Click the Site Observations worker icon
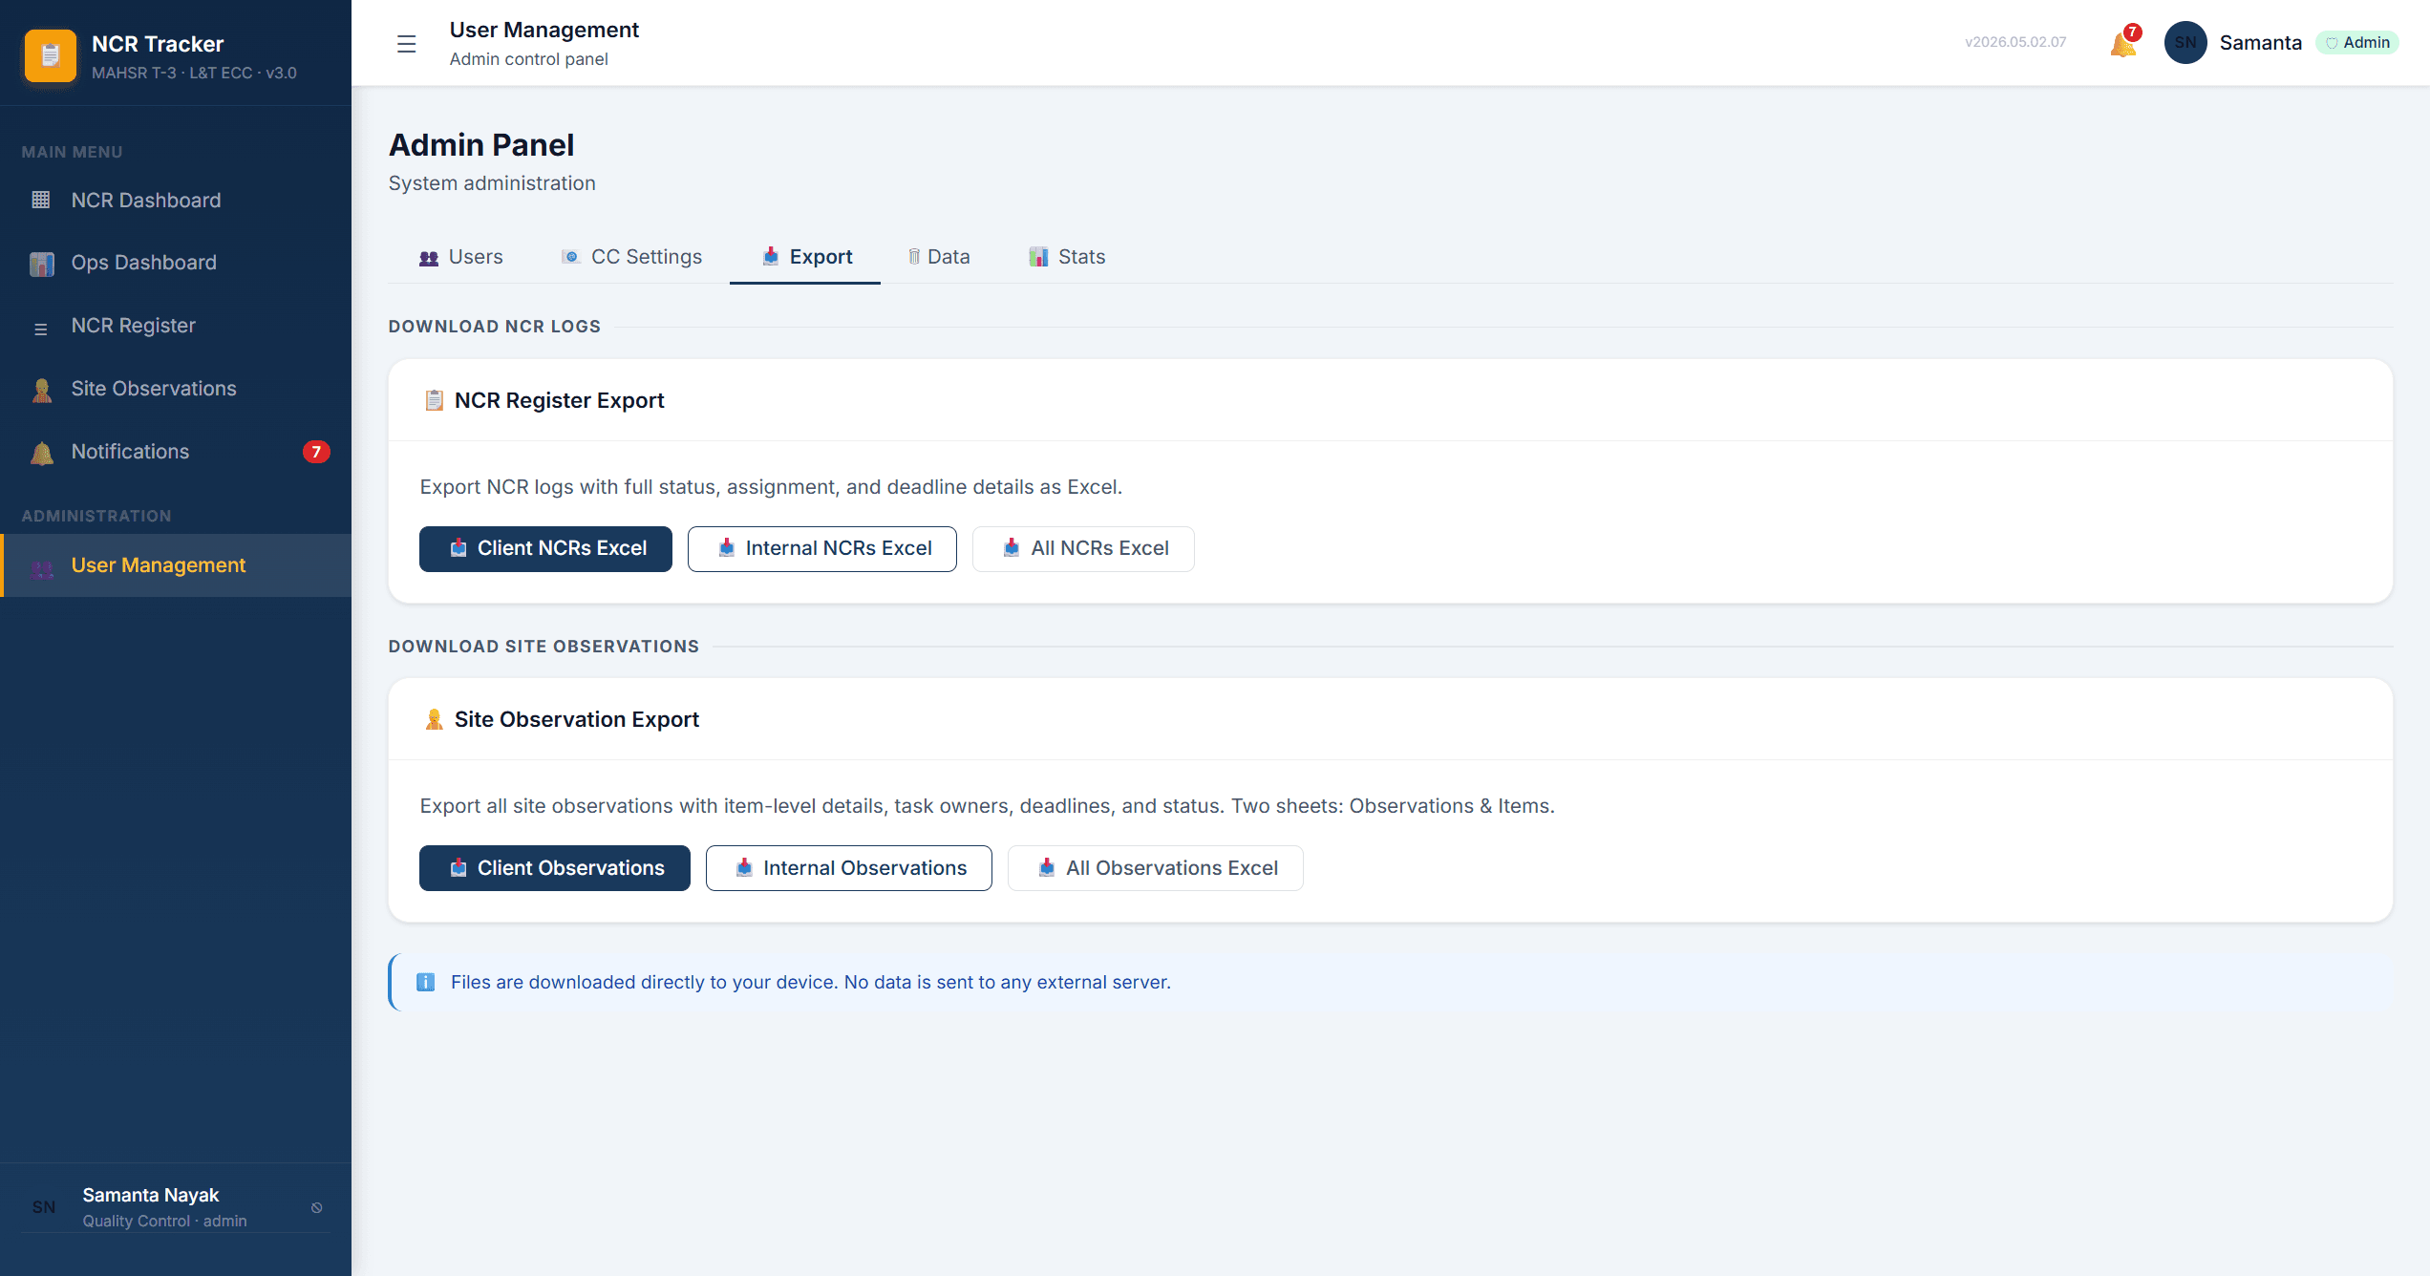Image resolution: width=2430 pixels, height=1276 pixels. tap(41, 390)
